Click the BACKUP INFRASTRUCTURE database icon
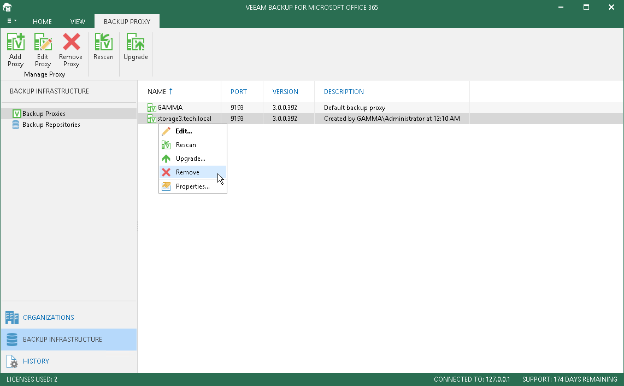Viewport: 624px width, 386px height. (12, 340)
